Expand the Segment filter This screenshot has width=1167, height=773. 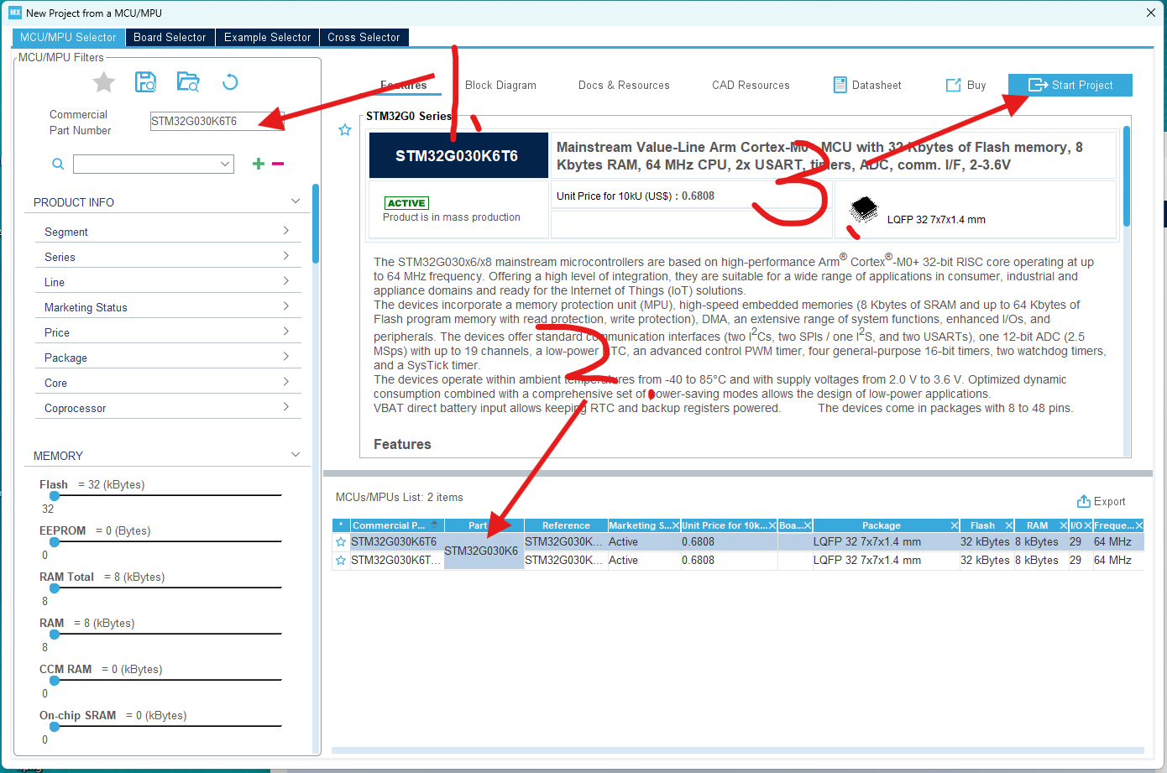[286, 231]
